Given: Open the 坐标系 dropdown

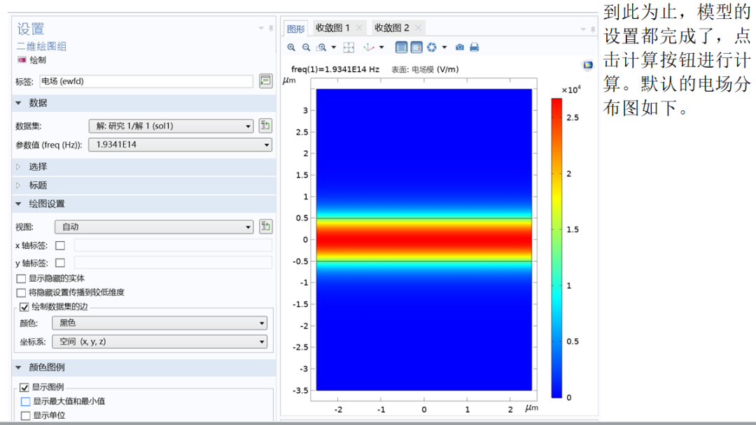Looking at the screenshot, I should [x=159, y=342].
